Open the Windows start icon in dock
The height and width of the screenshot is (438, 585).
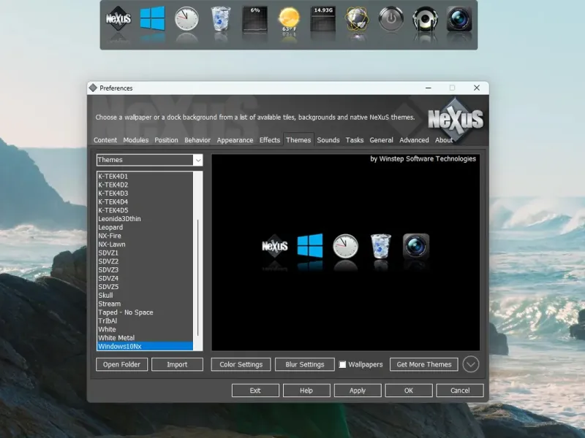point(152,18)
